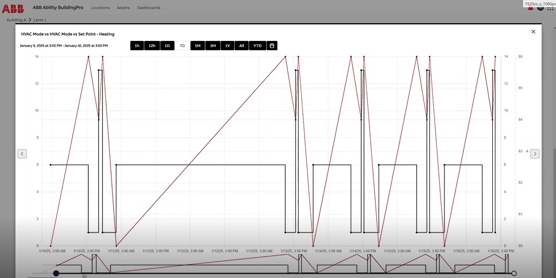This screenshot has height=278, width=556.
Task: Show year-to-date with YTD button
Action: (257, 45)
